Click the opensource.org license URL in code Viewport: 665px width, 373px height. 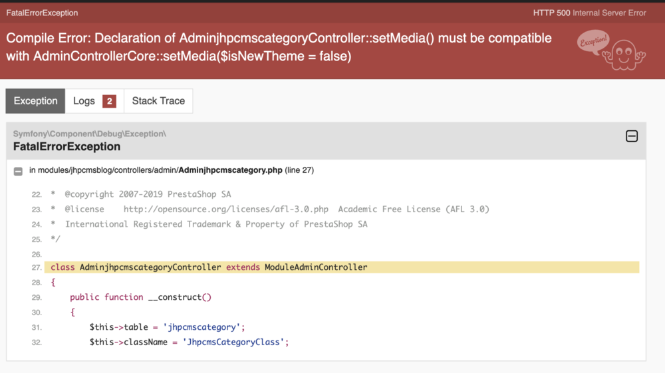coord(226,209)
